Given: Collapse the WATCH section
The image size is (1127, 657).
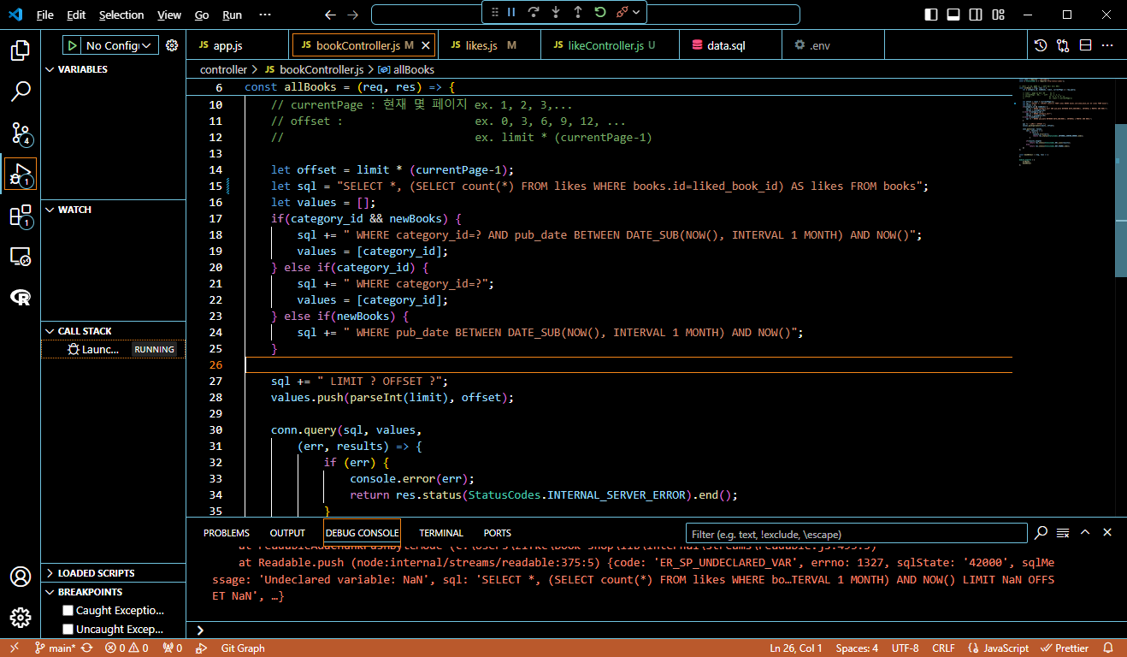Looking at the screenshot, I should click(114, 210).
